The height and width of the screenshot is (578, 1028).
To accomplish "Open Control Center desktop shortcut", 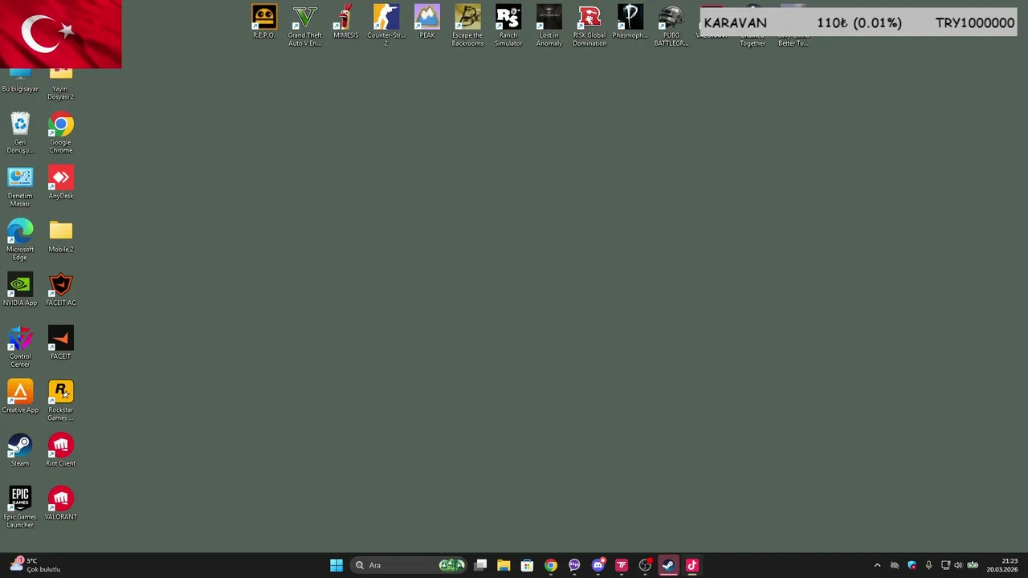I will tap(20, 348).
